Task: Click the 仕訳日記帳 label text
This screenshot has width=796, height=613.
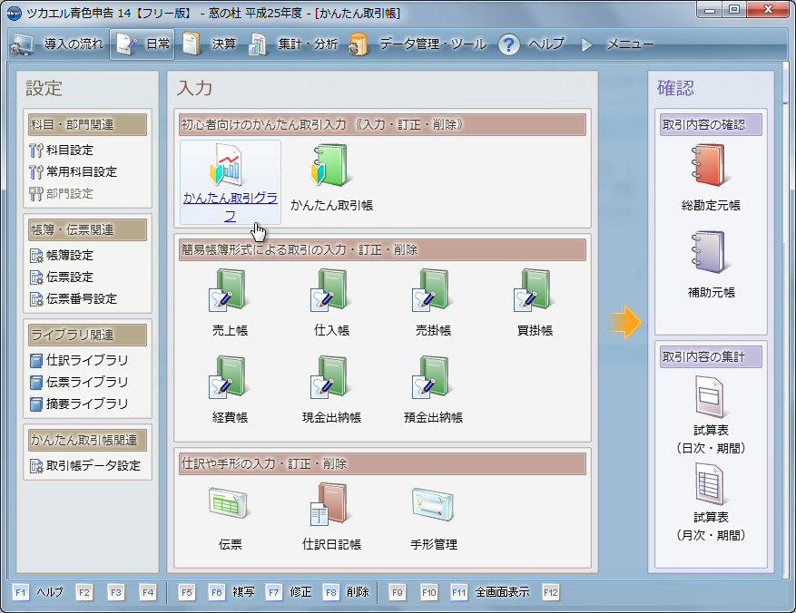Action: tap(331, 545)
